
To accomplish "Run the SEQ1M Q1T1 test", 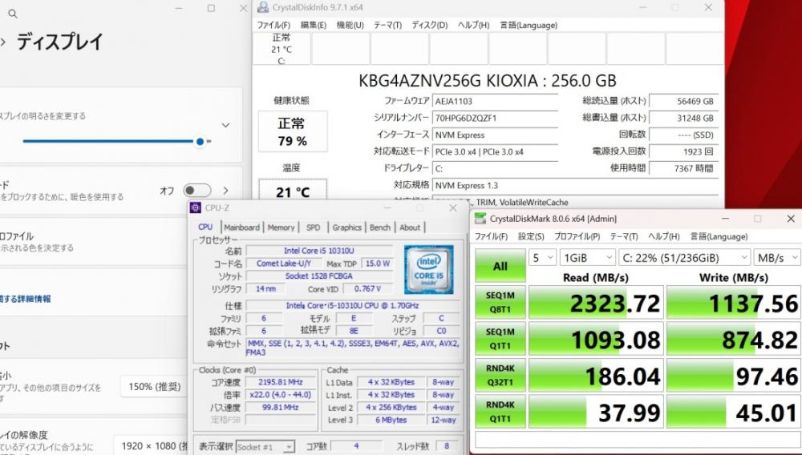I will [500, 339].
